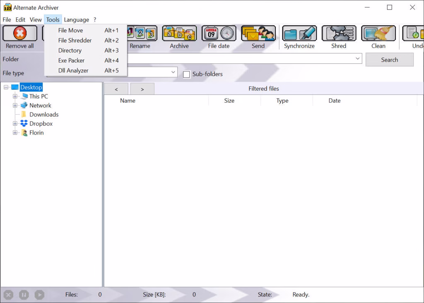Open the Shred tool icon
Image resolution: width=424 pixels, height=303 pixels.
[x=338, y=34]
